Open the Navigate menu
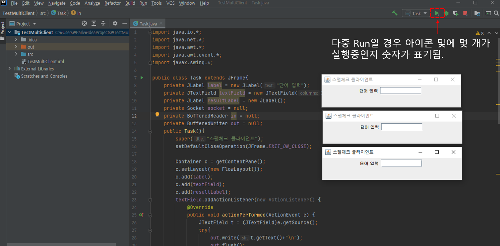Screen dimensions: 500x246 click(57, 3)
